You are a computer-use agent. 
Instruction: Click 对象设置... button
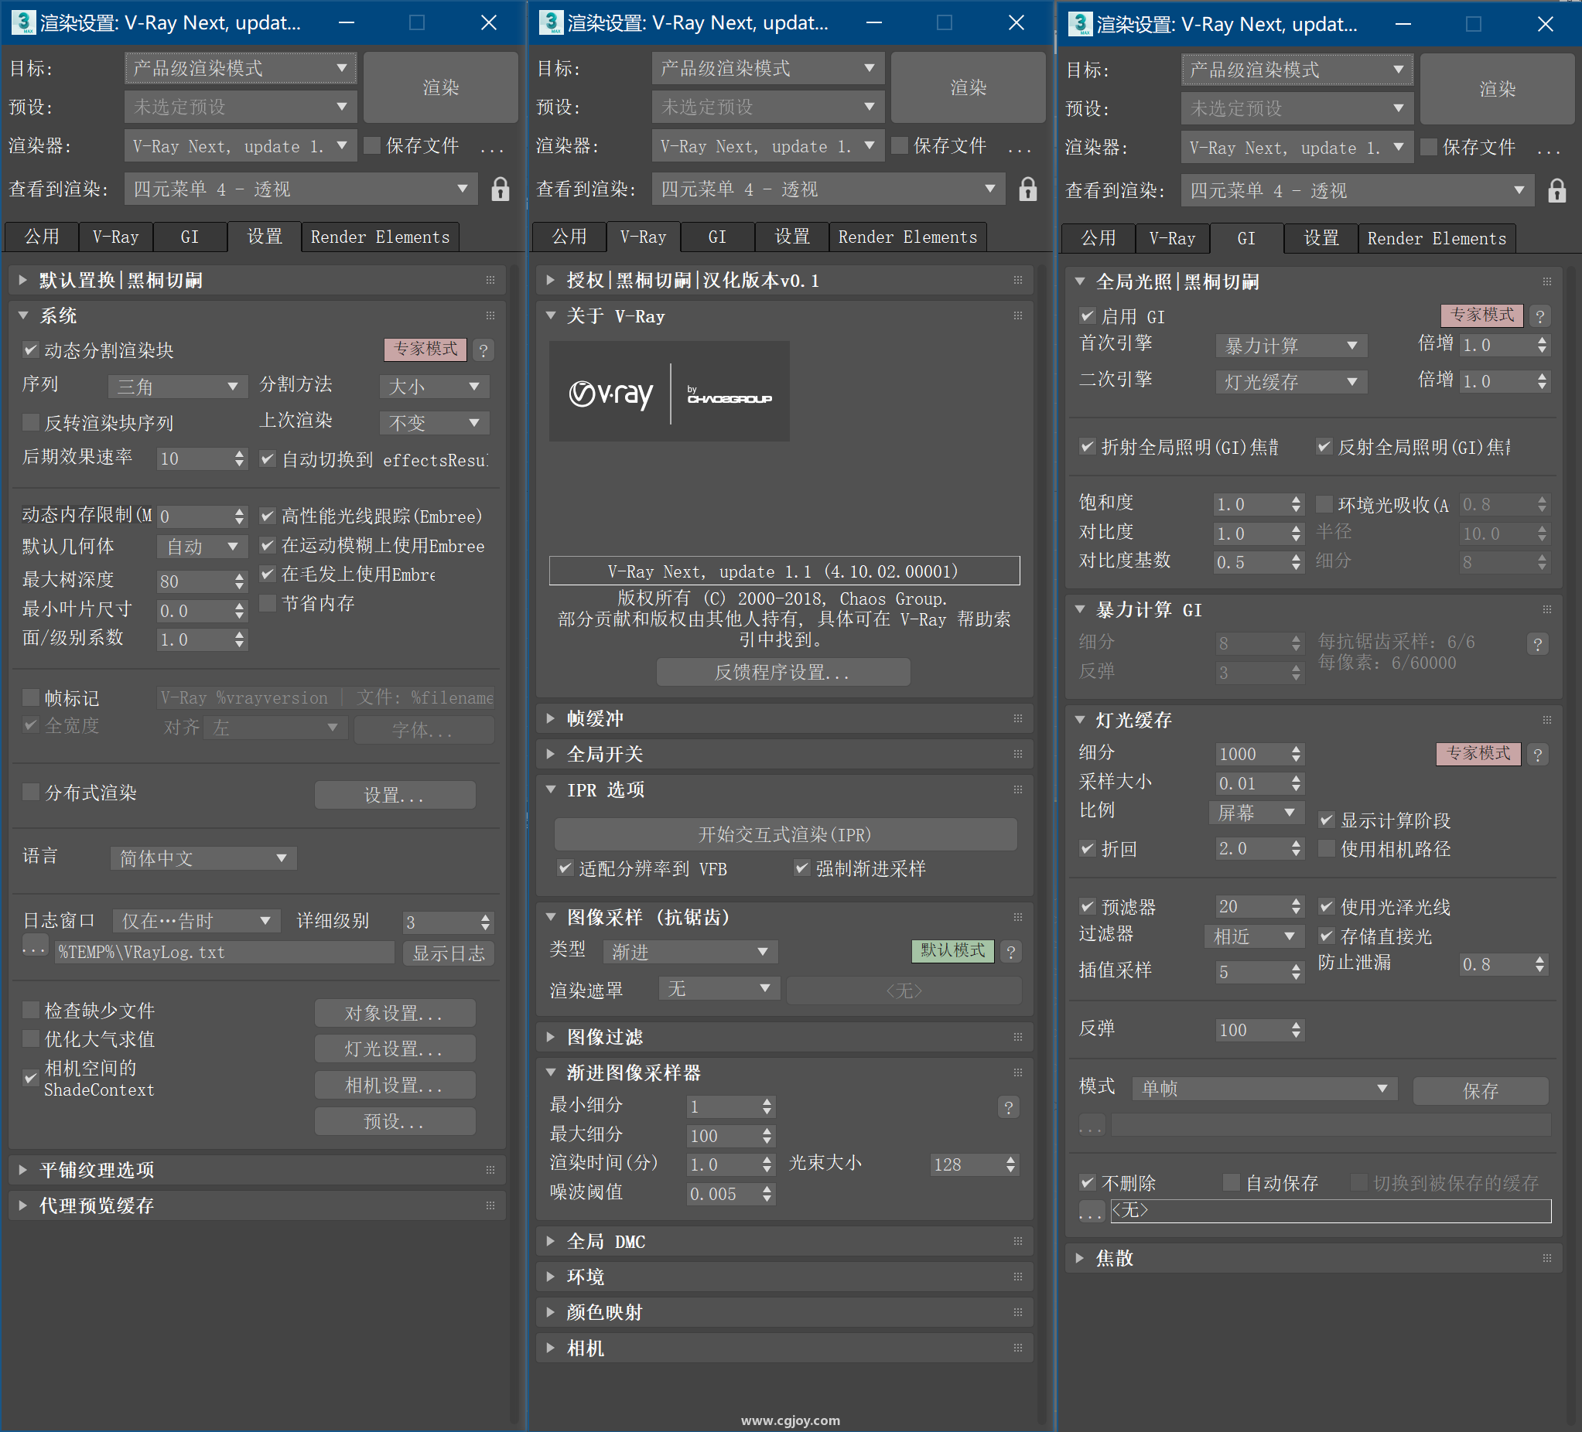(395, 1012)
